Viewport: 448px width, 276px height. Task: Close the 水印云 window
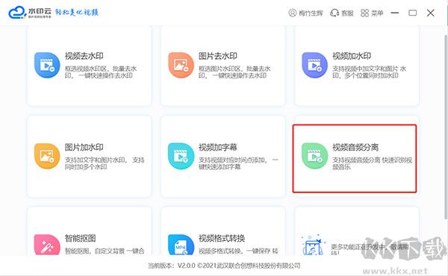click(431, 13)
